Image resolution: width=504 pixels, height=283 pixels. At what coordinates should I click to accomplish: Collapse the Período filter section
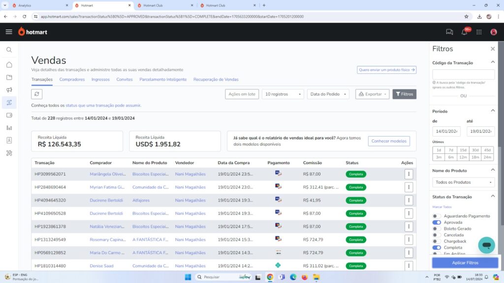pyautogui.click(x=493, y=111)
